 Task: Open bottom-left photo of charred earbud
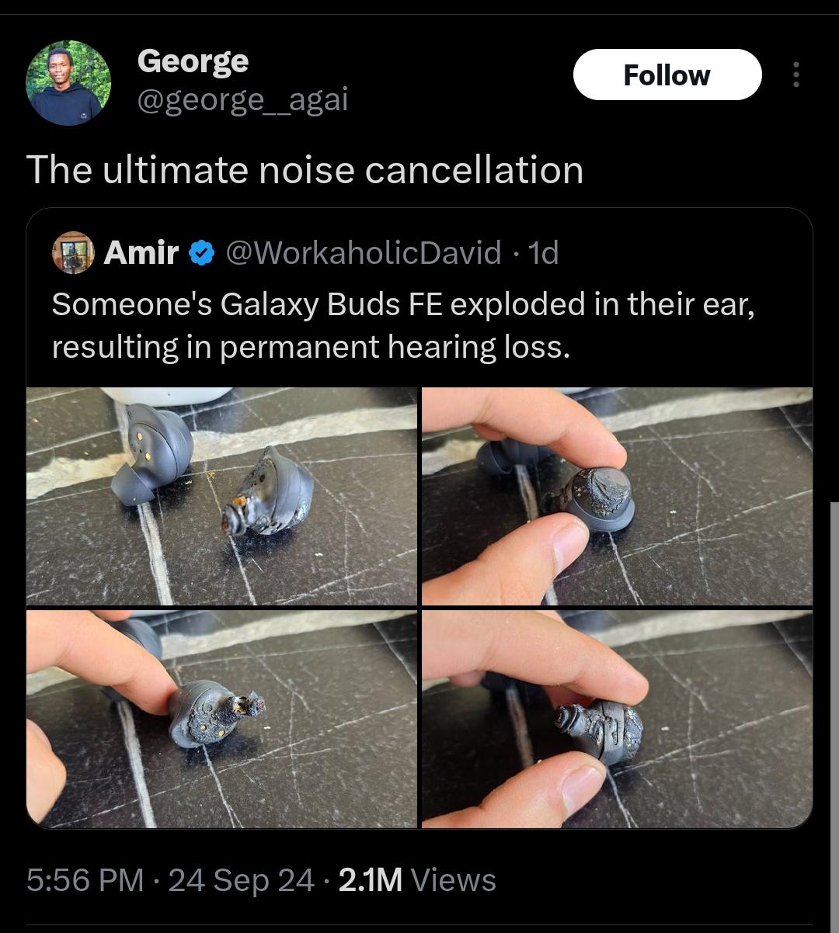[x=221, y=719]
